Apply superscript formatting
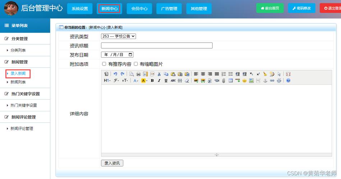The height and width of the screenshot is (179, 341). coord(258,74)
